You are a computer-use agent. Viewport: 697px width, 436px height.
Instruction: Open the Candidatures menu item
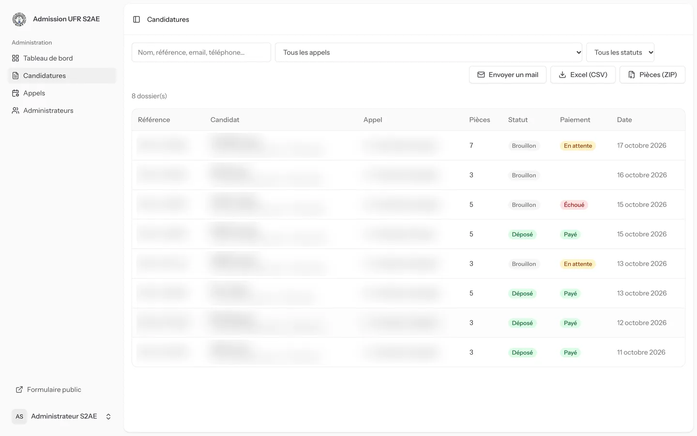62,76
